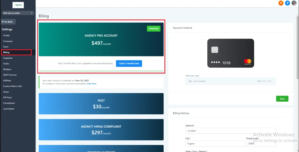Click the Payment Method heading
This screenshot has height=152, width=299.
pyautogui.click(x=182, y=28)
